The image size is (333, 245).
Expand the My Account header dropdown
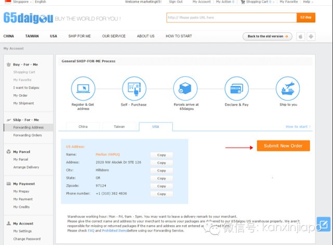pos(202,2)
